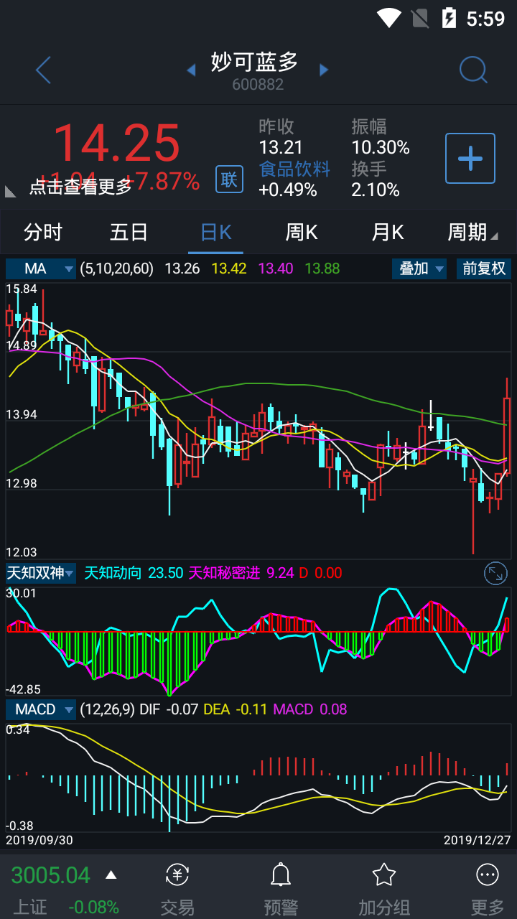Tap the current price 14.25
Viewport: 517px width, 919px height.
pos(116,143)
